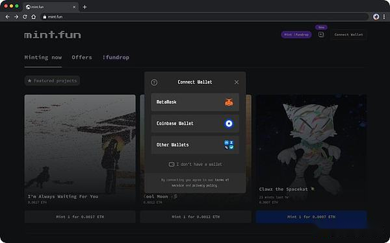Click the wallet icon beside "I don't have a wallet"
This screenshot has width=390, height=243.
(172, 164)
